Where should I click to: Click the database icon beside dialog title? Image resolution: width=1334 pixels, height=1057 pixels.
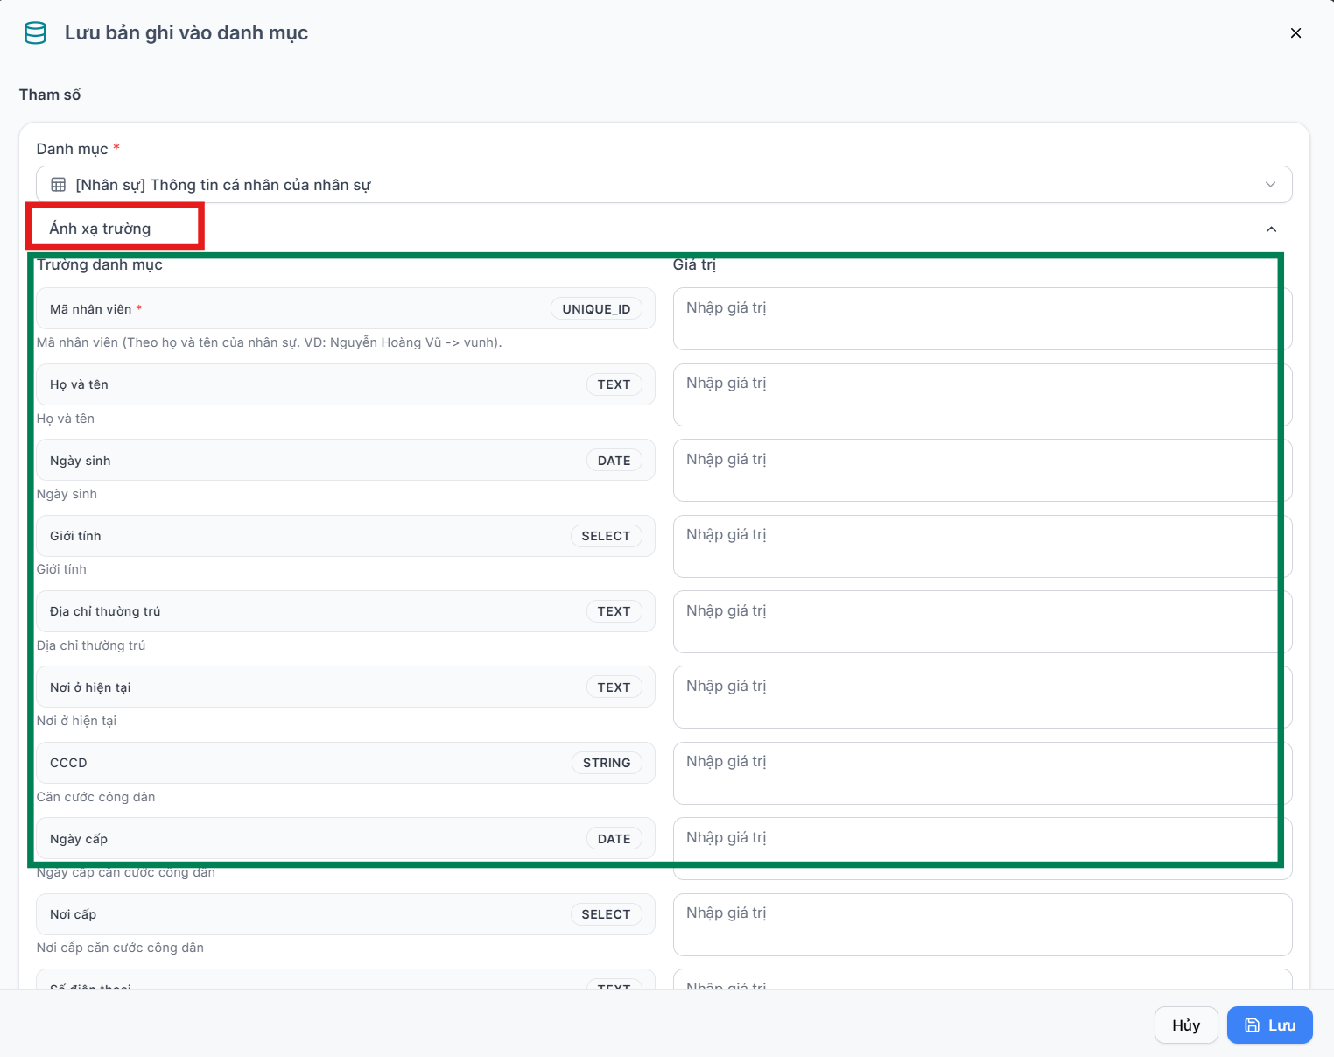point(35,33)
